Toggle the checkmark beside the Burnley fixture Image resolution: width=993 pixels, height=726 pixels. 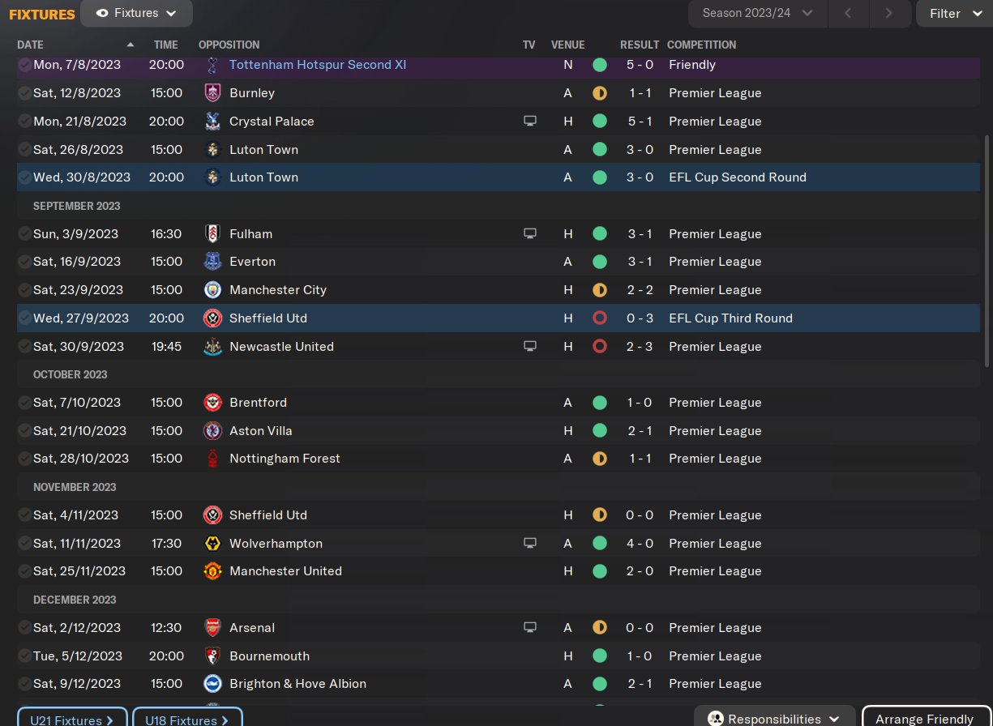[24, 93]
